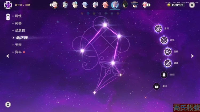Click the Q previous-character key hint
This screenshot has width=200, height=112.
click(x=51, y=5)
